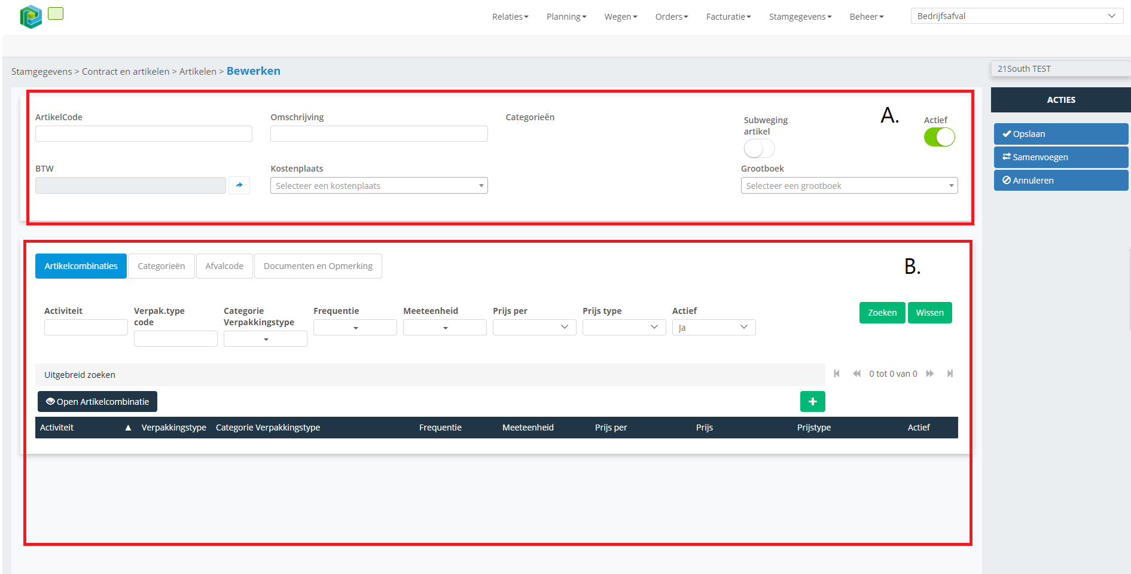Click the Opslaan button
This screenshot has height=574, width=1131.
pyautogui.click(x=1060, y=134)
